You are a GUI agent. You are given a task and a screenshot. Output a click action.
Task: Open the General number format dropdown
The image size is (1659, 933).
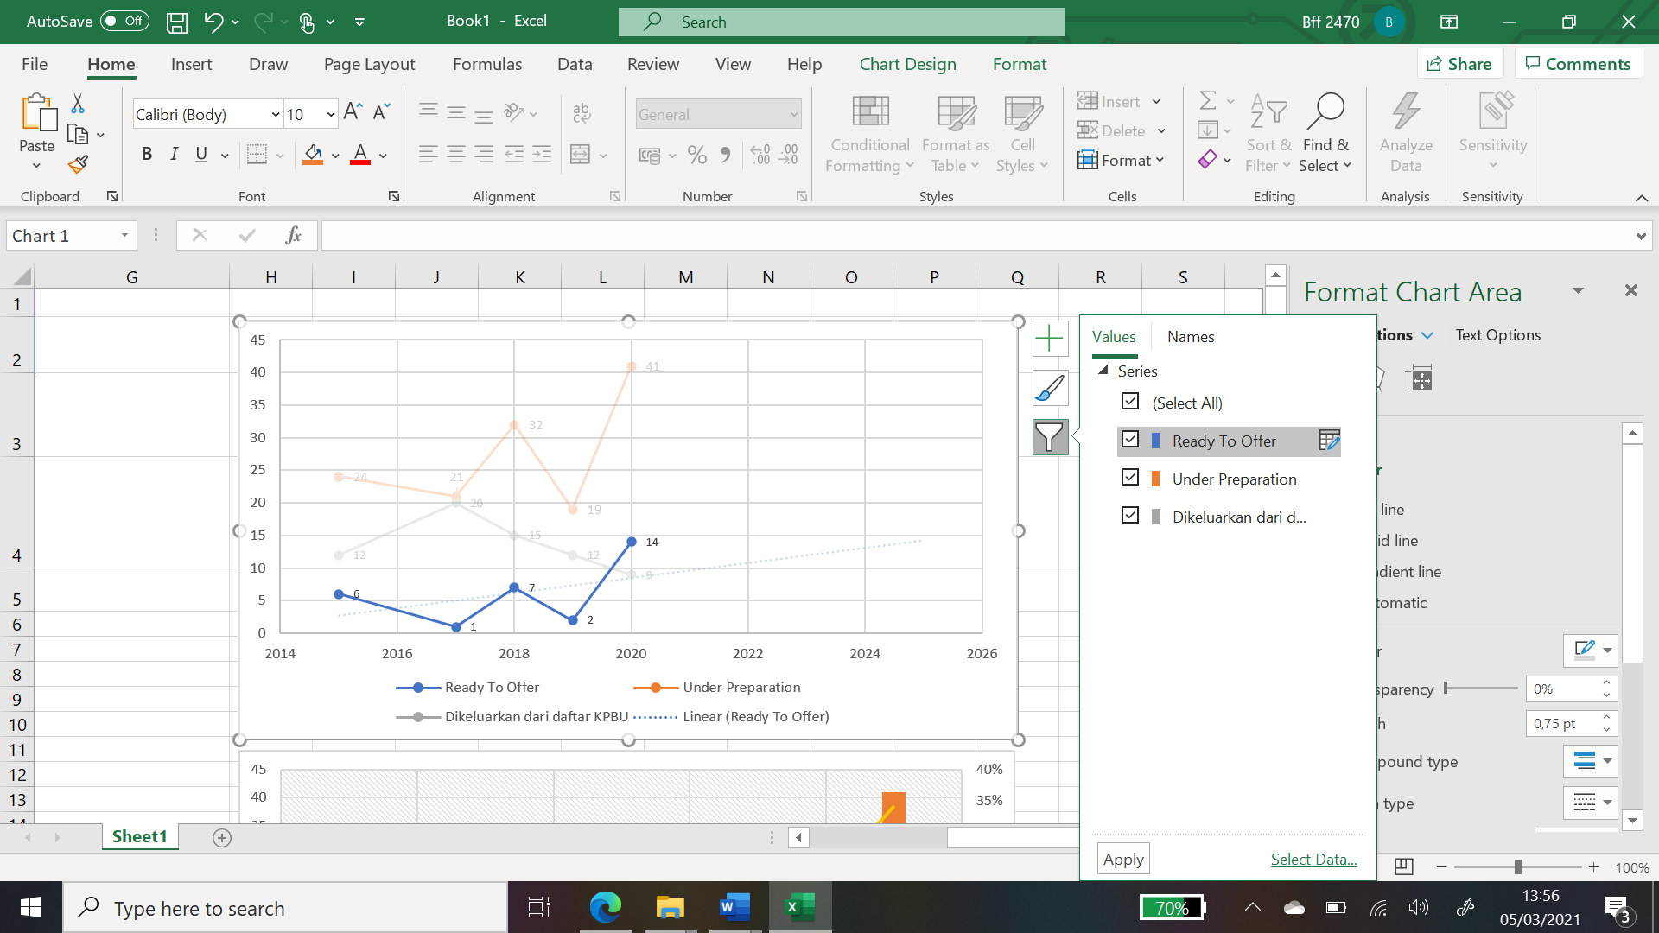click(x=793, y=114)
